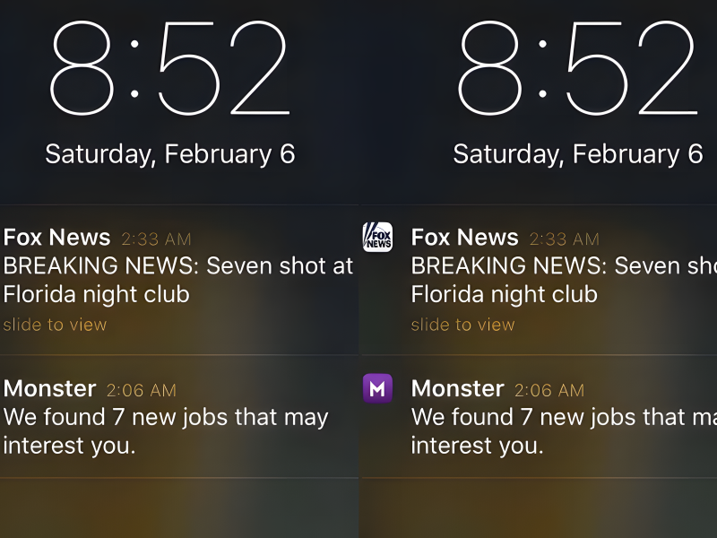Select the Monster title on left lock screen

click(49, 388)
